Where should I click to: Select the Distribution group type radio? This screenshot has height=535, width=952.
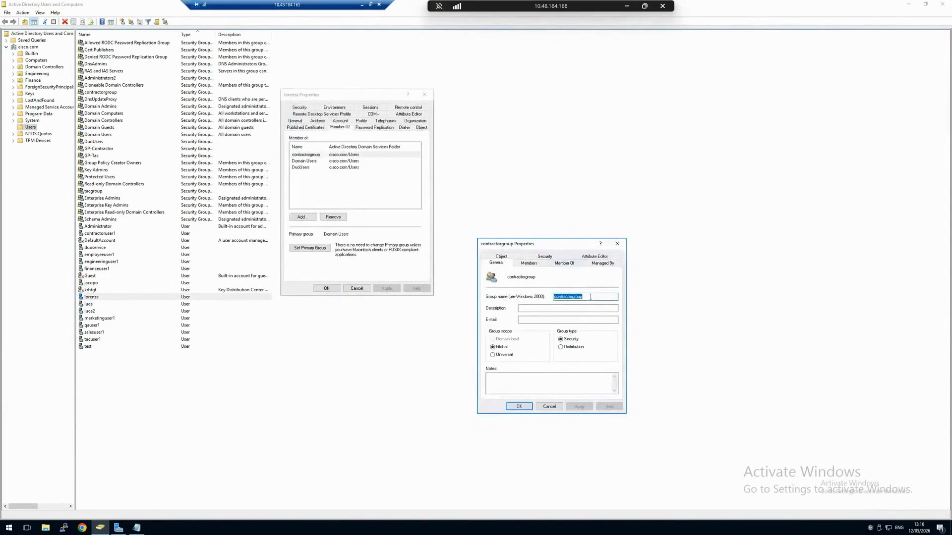tap(560, 347)
